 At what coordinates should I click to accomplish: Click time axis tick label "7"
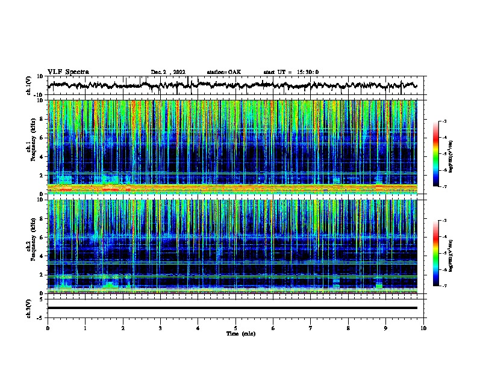(311, 328)
